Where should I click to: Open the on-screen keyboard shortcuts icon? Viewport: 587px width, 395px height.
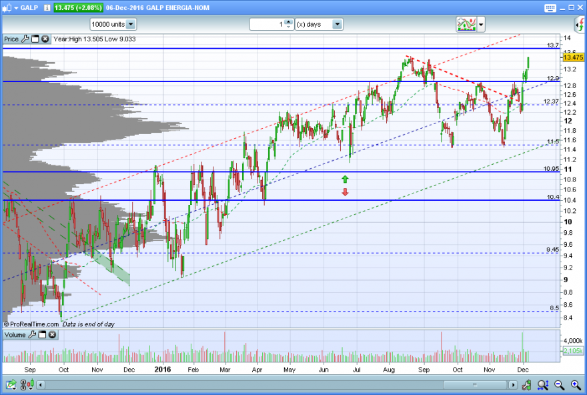coord(550,8)
